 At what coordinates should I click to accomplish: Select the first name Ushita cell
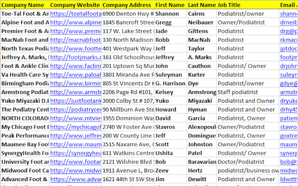[x=170, y=153]
